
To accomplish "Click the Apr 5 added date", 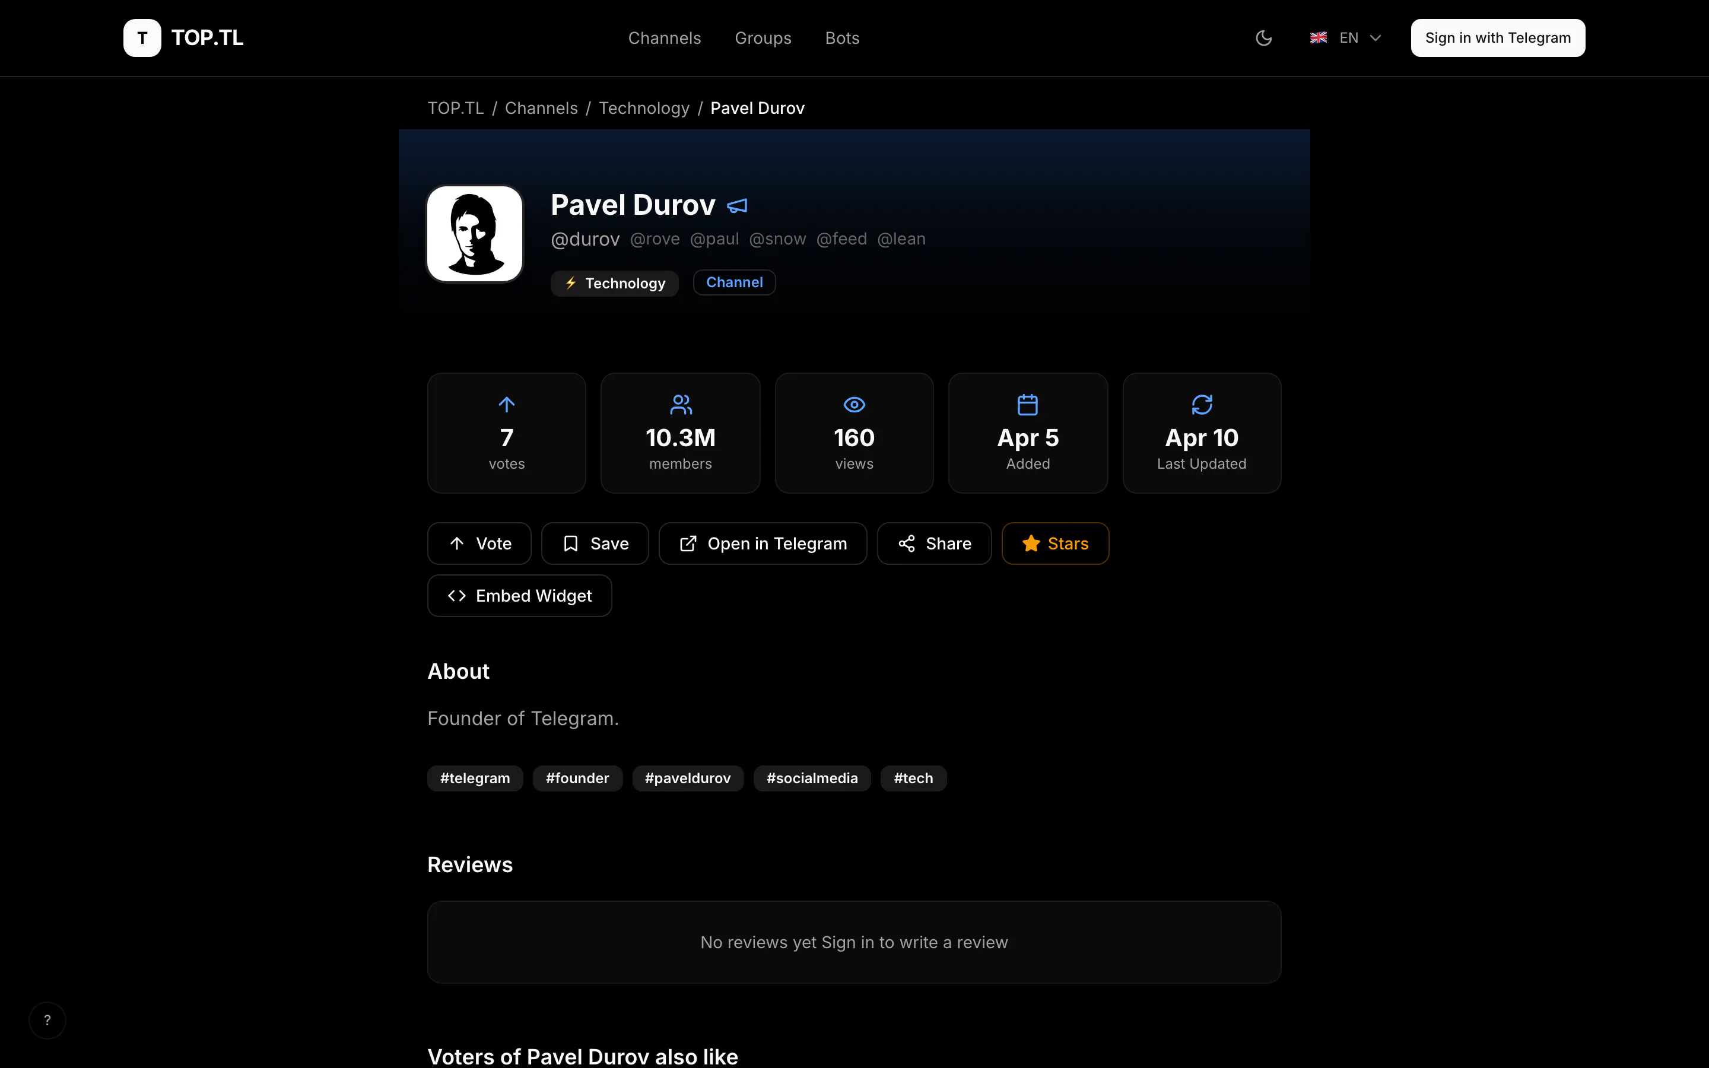I will click(1028, 438).
